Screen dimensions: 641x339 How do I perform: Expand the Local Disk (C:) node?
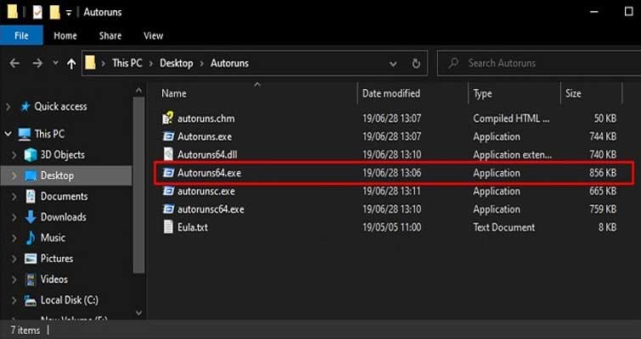coord(14,301)
